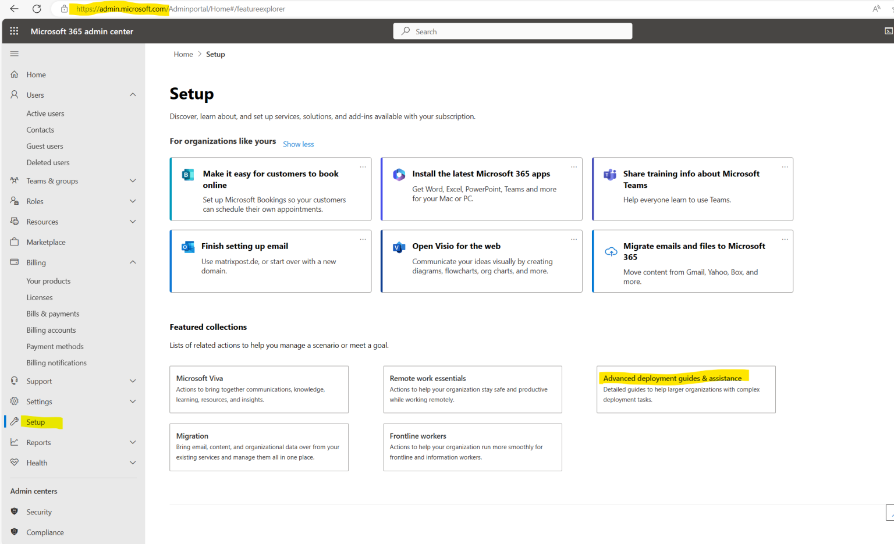Image resolution: width=894 pixels, height=544 pixels.
Task: Click the Settings gear icon in the sidebar
Action: coord(15,401)
